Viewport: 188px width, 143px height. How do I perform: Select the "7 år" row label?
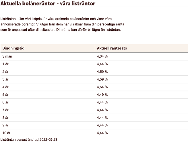pyautogui.click(x=5, y=110)
